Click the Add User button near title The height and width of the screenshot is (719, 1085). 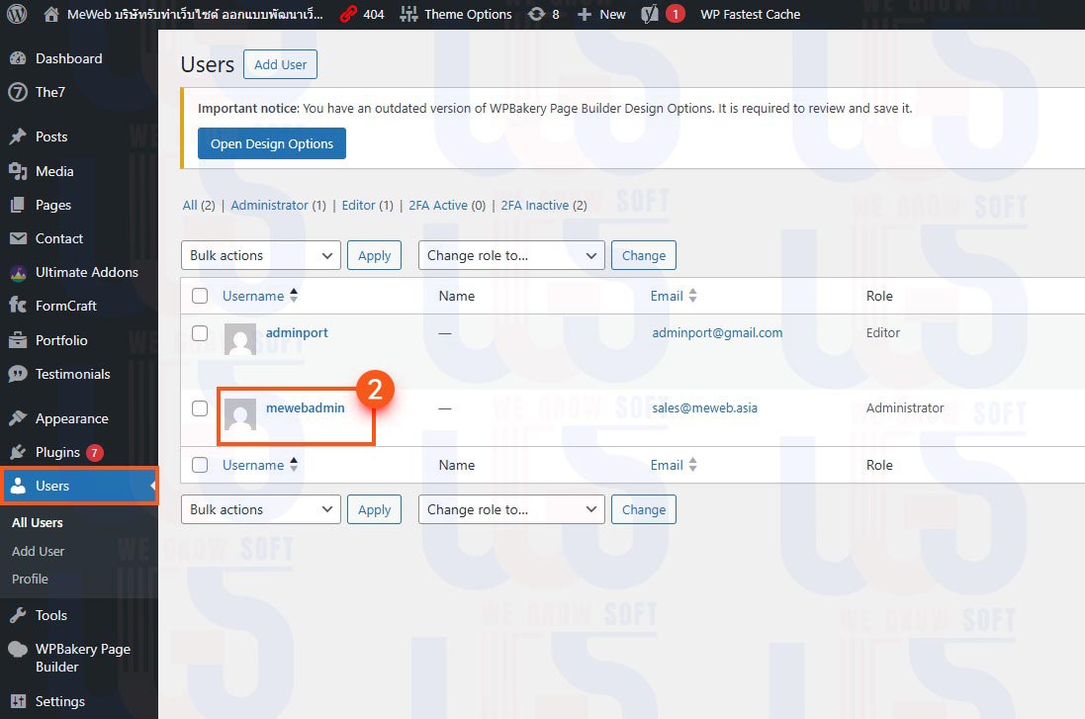280,64
